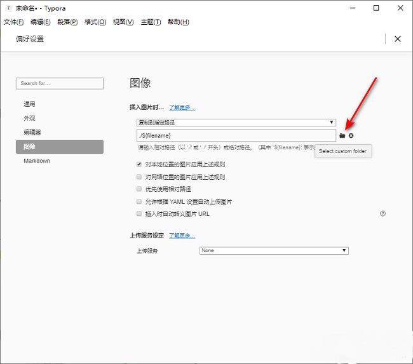This screenshot has width=413, height=364.
Task: Click the select custom folder icon
Action: coord(342,136)
